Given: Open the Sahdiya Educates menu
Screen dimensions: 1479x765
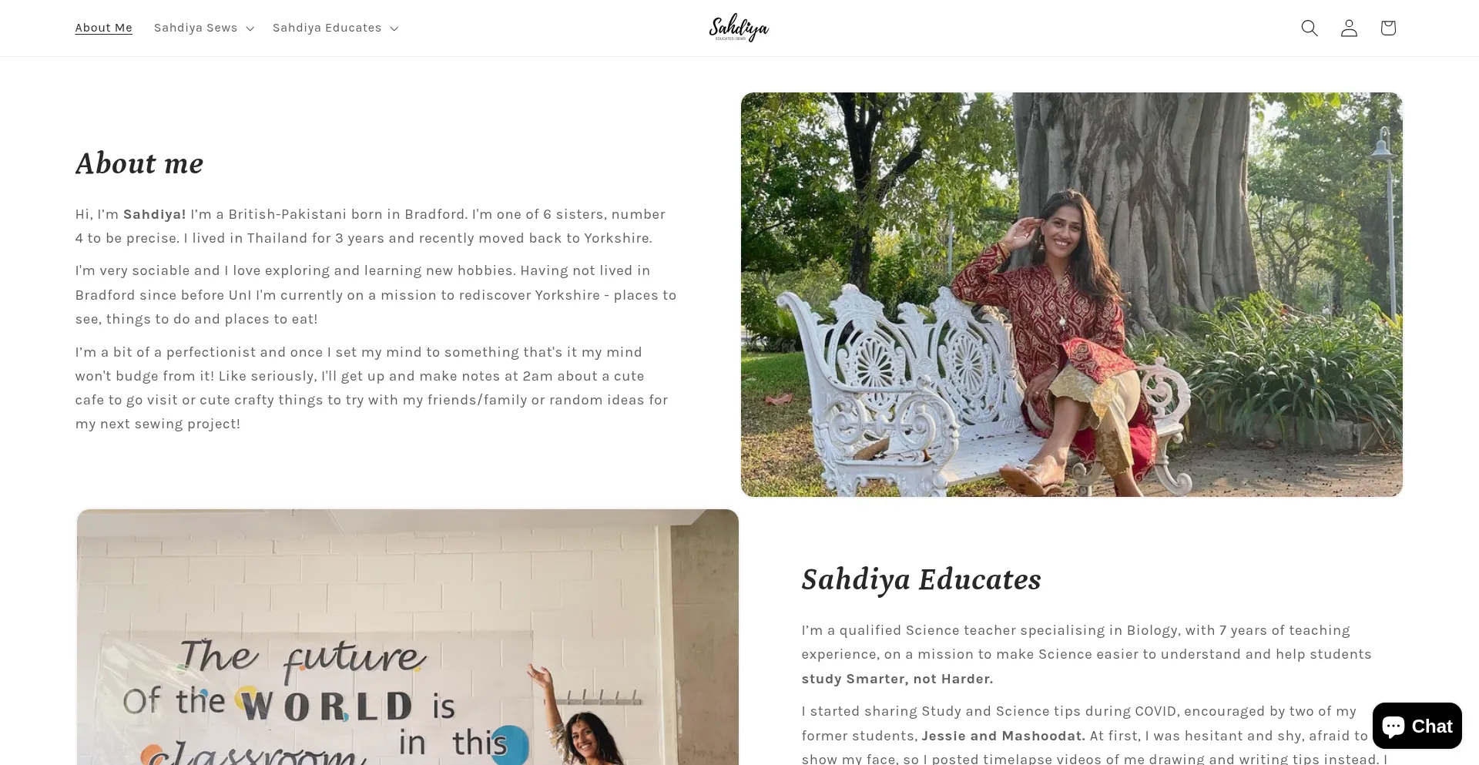Looking at the screenshot, I should click(x=335, y=28).
